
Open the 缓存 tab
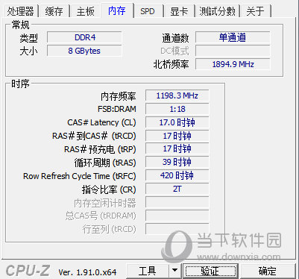[x=54, y=11]
